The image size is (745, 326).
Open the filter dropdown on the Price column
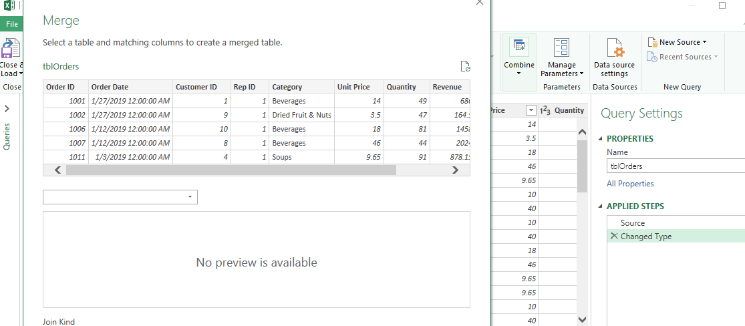click(531, 110)
